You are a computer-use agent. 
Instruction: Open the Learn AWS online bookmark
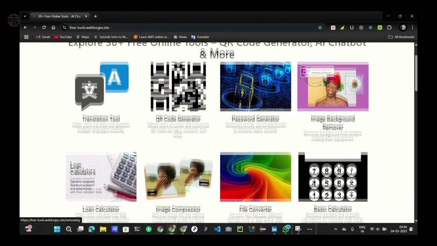(x=151, y=37)
